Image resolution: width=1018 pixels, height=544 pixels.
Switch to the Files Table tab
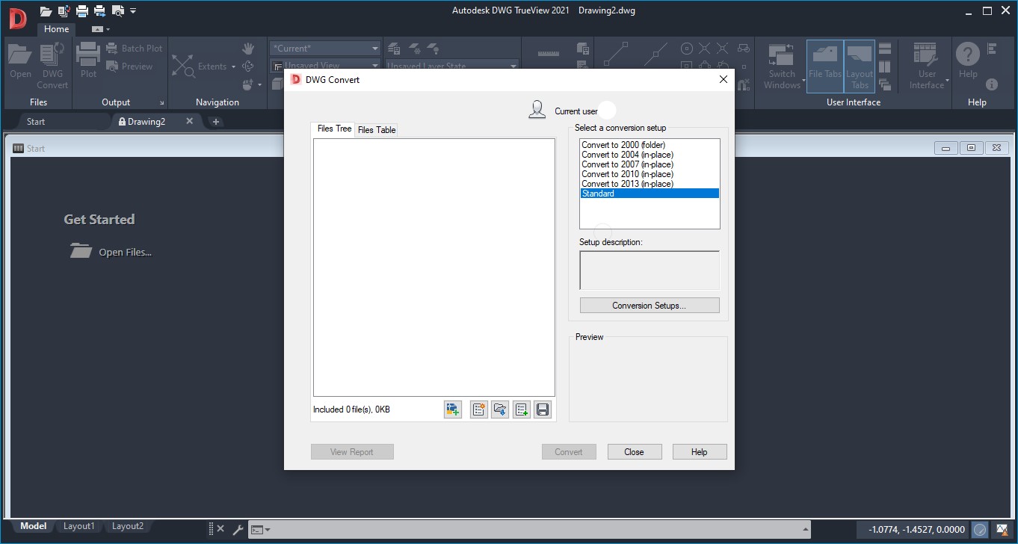point(377,130)
